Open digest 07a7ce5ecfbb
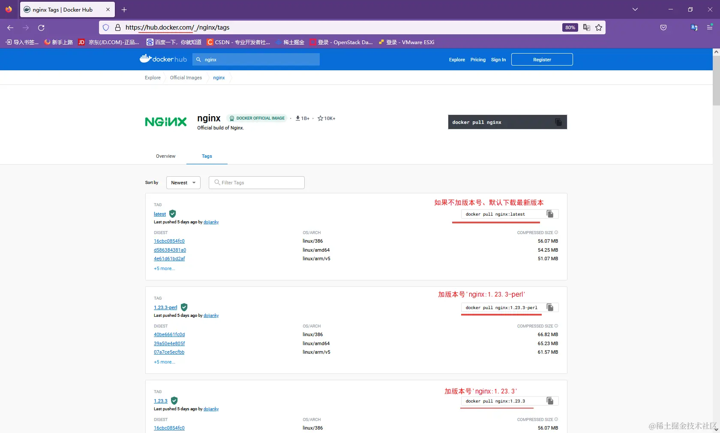720x433 pixels. tap(169, 352)
